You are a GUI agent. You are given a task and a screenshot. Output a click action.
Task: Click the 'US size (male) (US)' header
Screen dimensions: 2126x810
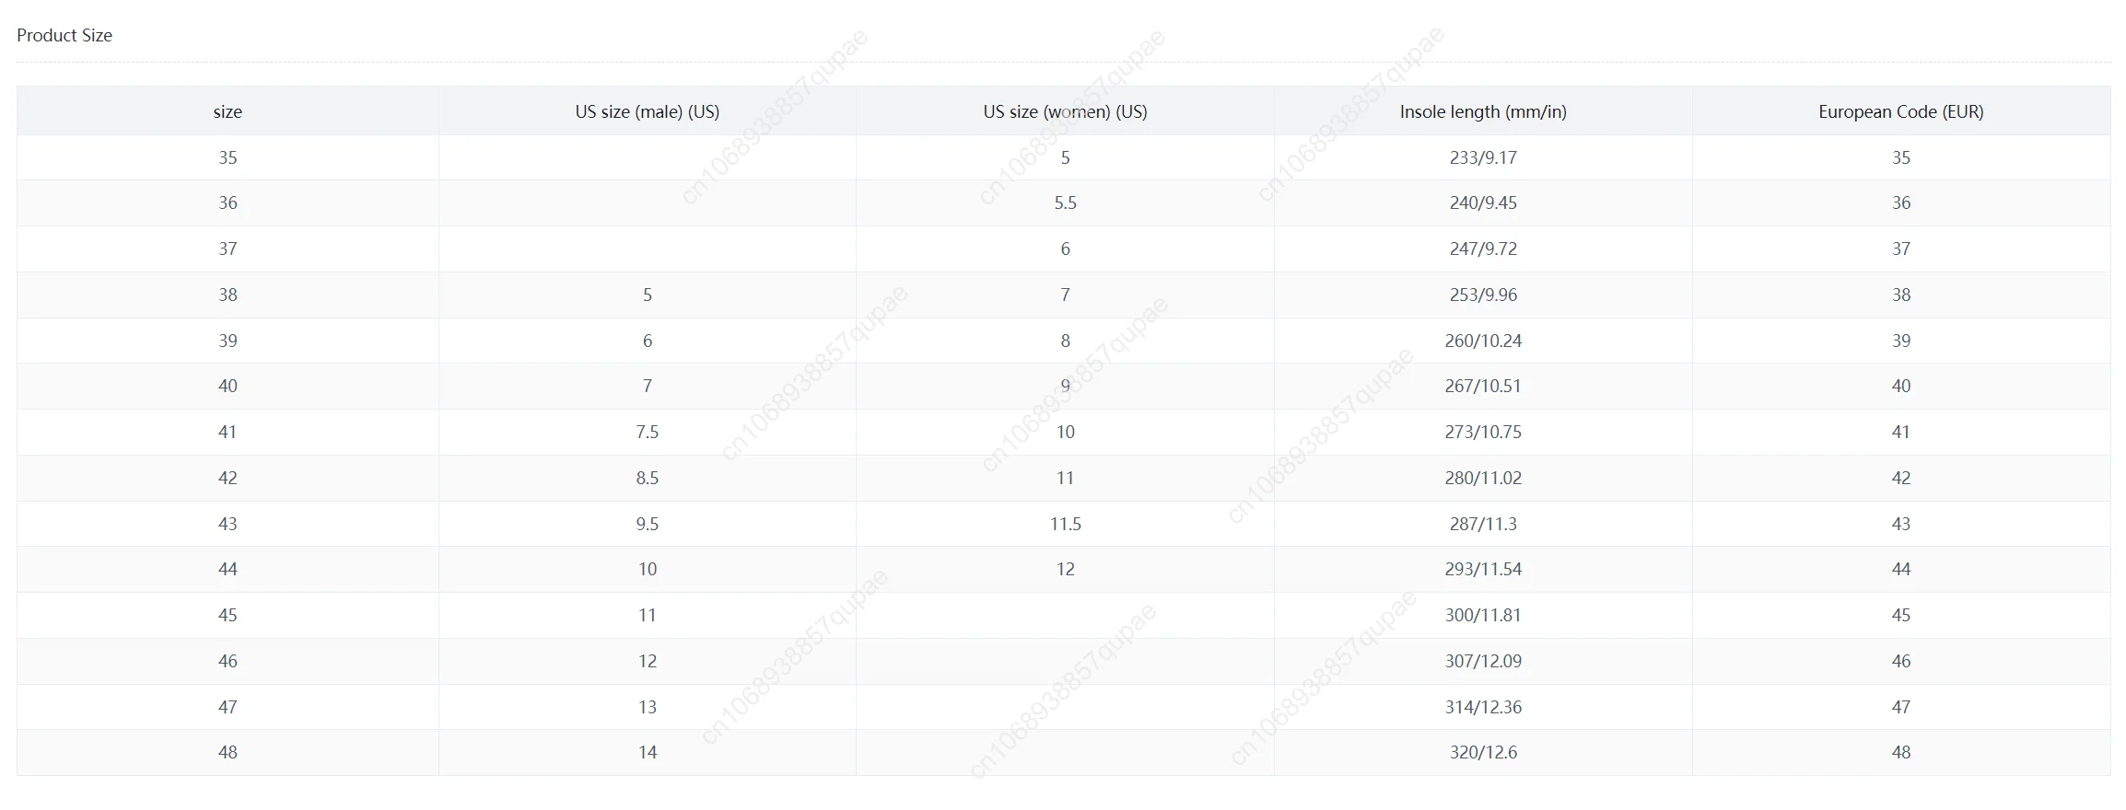pos(647,111)
